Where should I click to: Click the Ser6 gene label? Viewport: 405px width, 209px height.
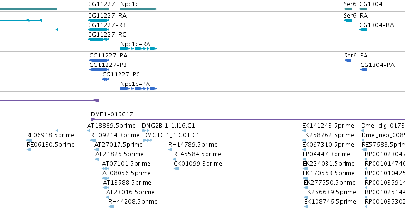pos(350,4)
